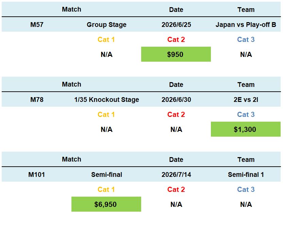Choose the $6,950 Cat 1 price
283x228 pixels.
(106, 204)
